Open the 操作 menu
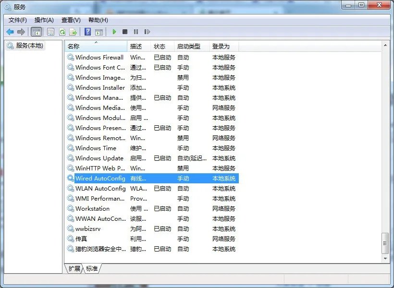394x288 pixels. [x=44, y=20]
